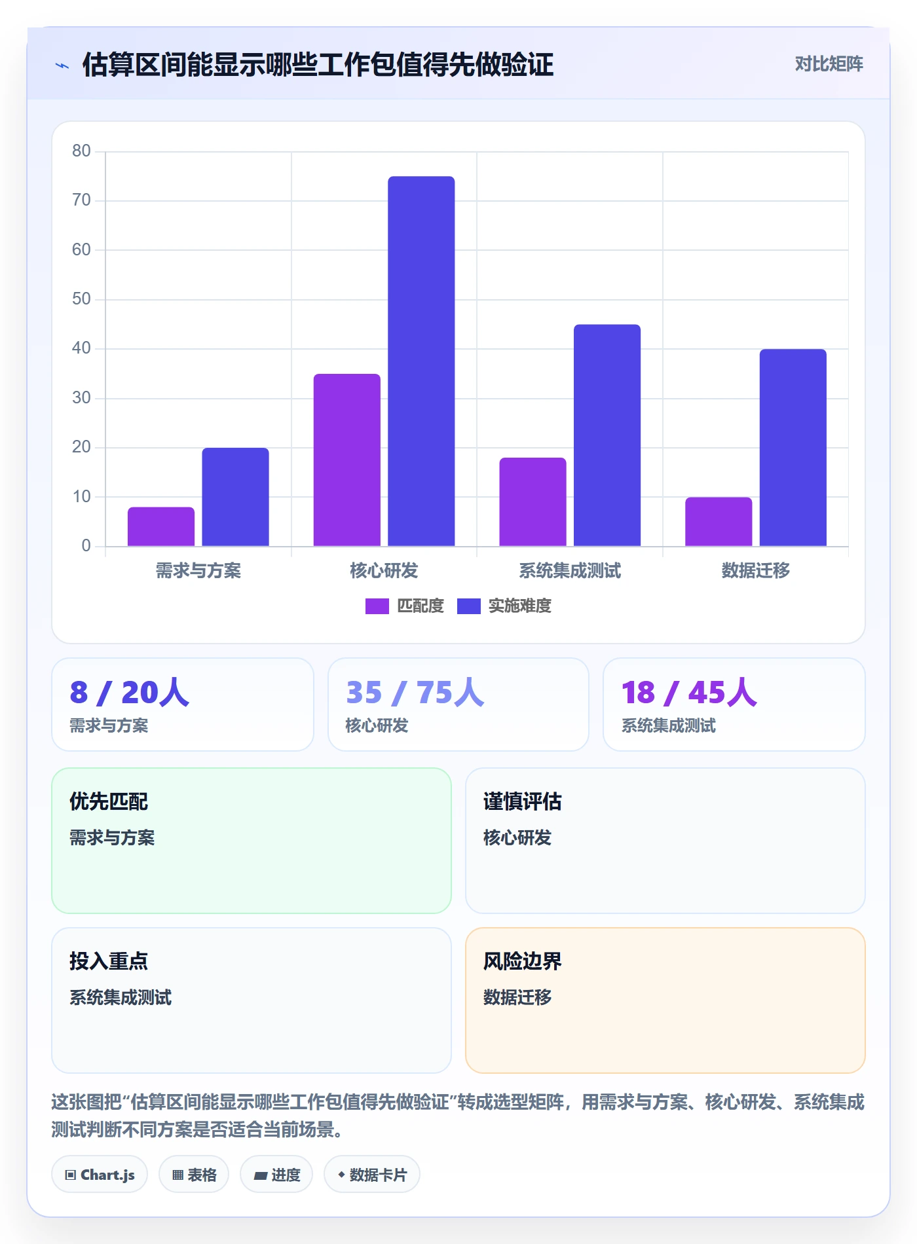917x1244 pixels.
Task: Click the 核心研发 x-axis label
Action: 384,571
